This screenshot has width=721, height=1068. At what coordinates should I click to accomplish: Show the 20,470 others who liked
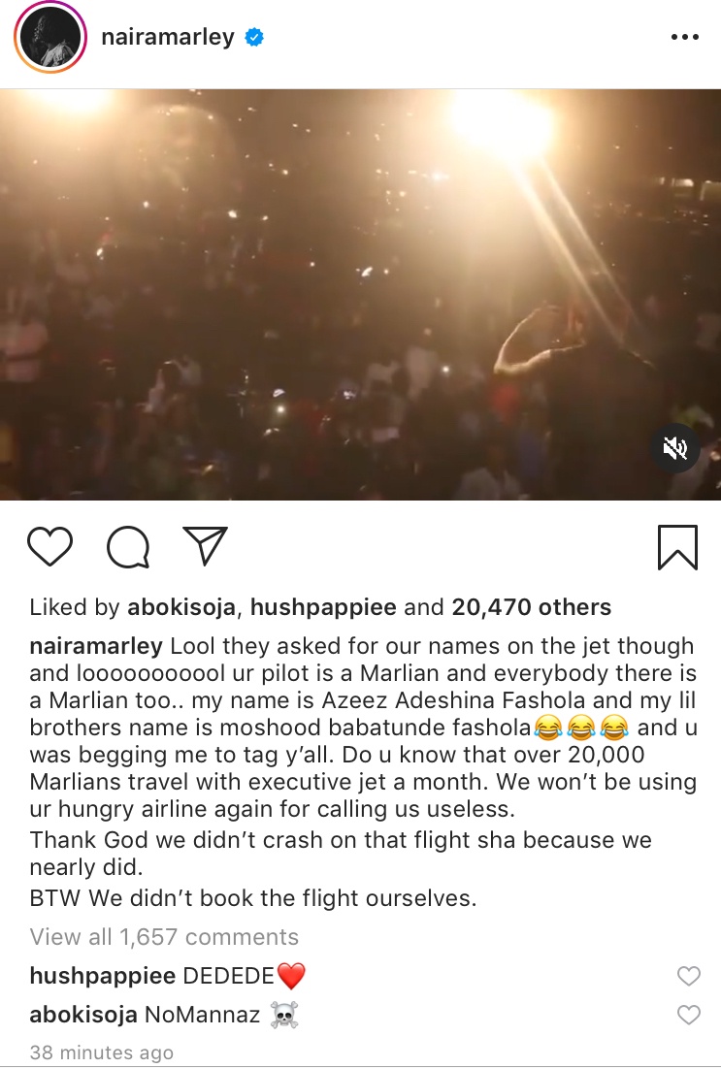pos(532,607)
